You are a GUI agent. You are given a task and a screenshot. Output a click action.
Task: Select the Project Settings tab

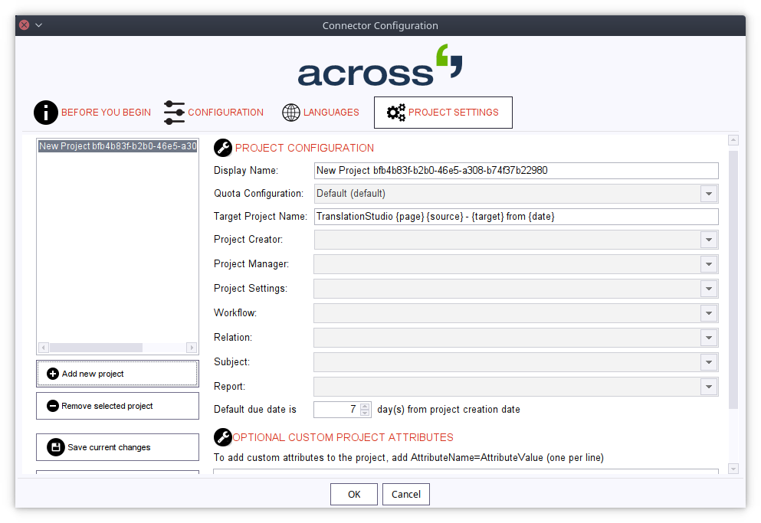[443, 113]
